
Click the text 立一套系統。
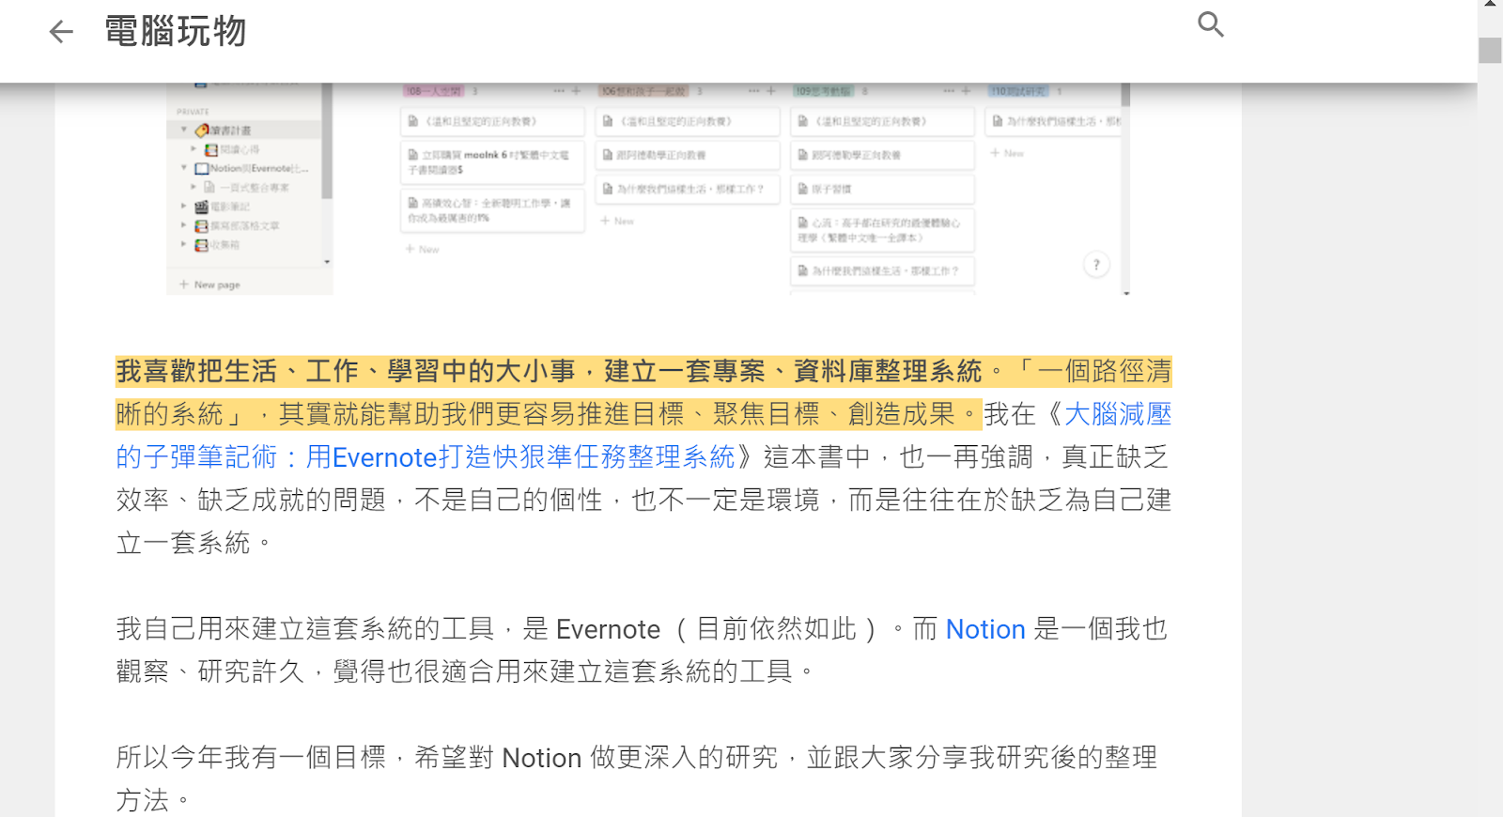point(194,543)
